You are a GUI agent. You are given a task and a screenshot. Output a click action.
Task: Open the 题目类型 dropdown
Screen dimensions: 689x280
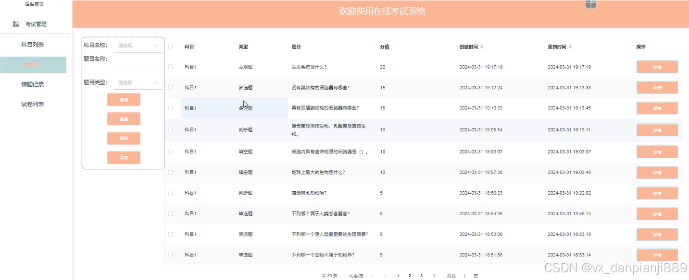coord(138,82)
